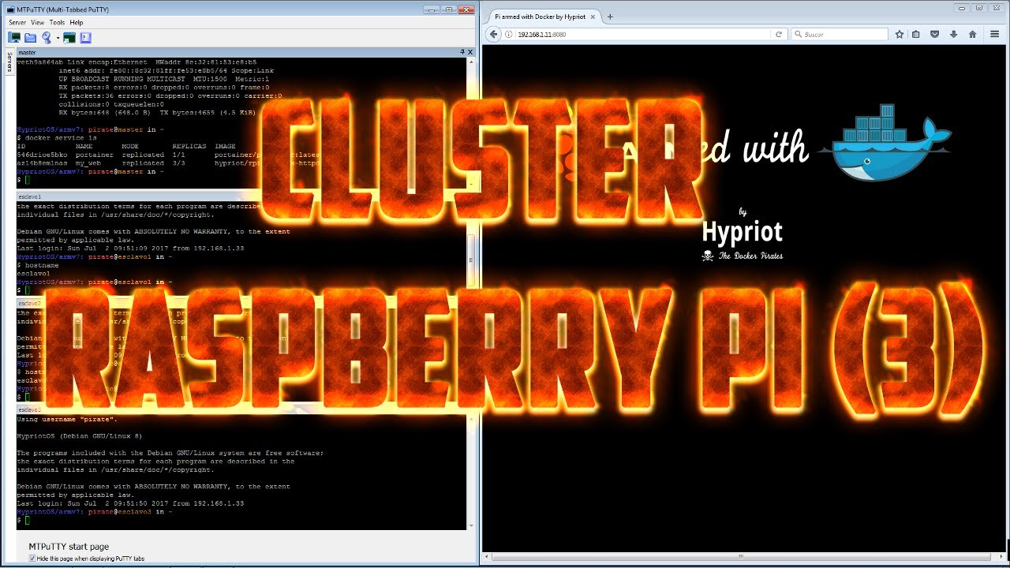The height and width of the screenshot is (568, 1010).
Task: Click the Add server monitor icon in MTPuTTY toolbar
Action: (14, 37)
